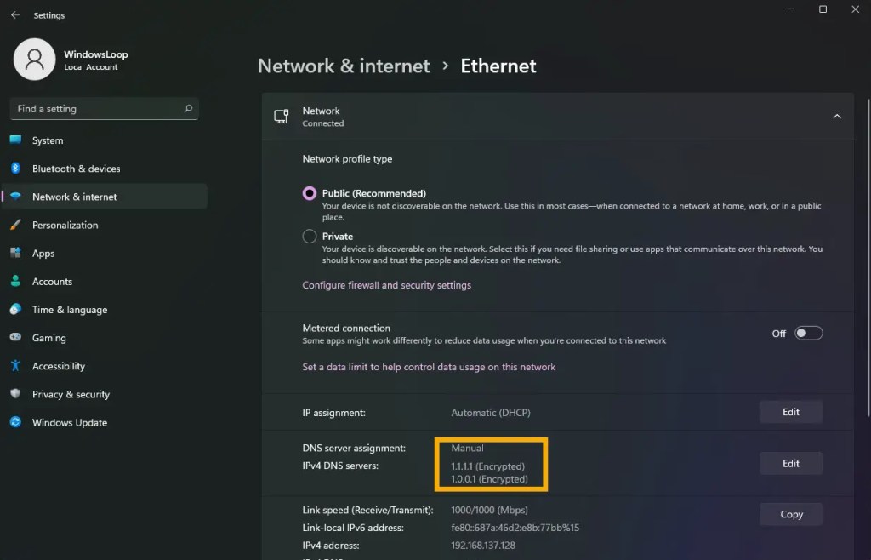Open Apps settings via its icon
The height and width of the screenshot is (560, 871).
pos(15,253)
